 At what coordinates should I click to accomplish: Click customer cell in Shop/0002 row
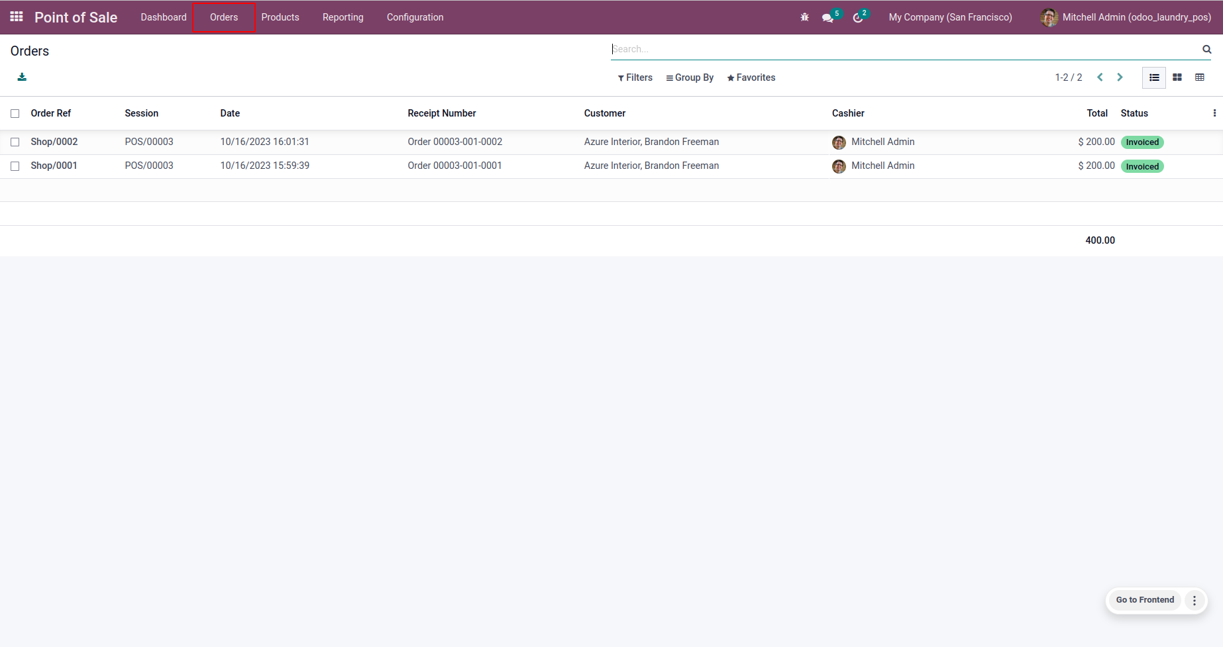click(651, 142)
